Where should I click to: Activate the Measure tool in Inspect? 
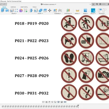(77, 11)
